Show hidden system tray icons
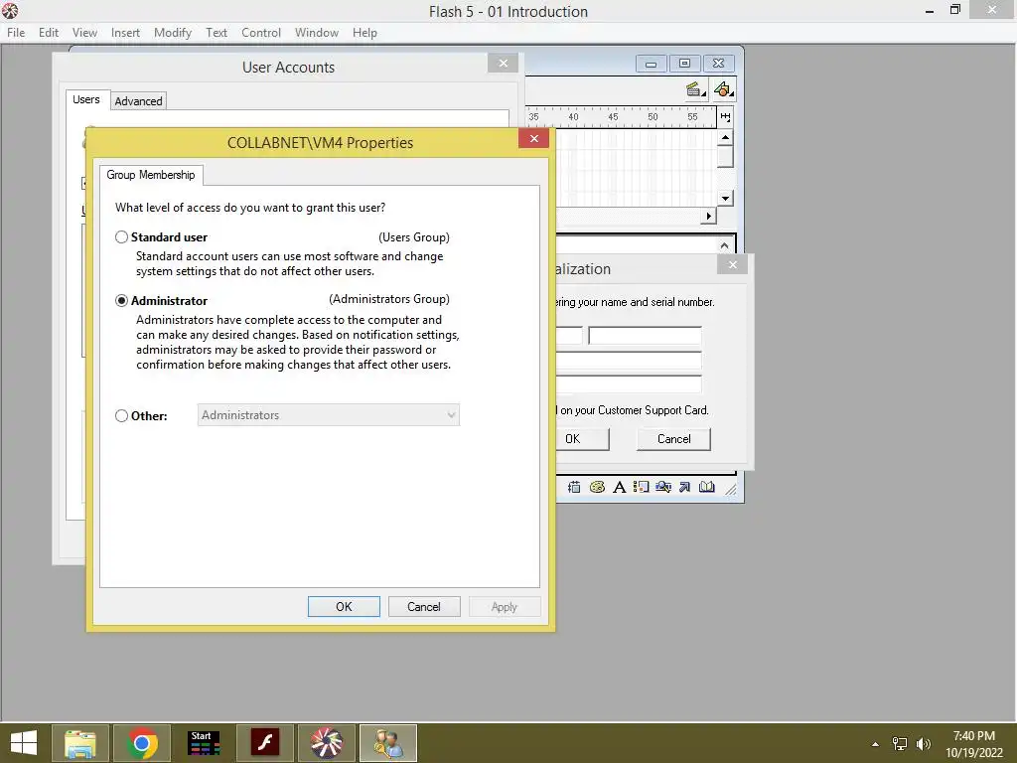 [875, 744]
